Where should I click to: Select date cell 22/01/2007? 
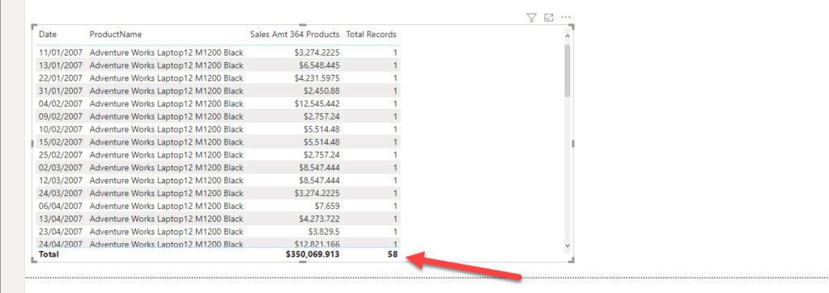[x=61, y=78]
